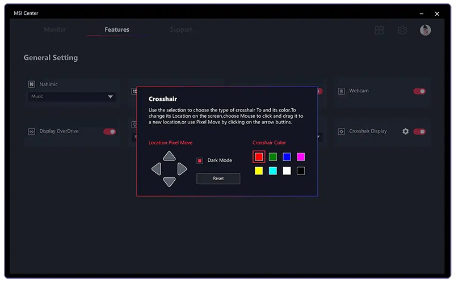The height and width of the screenshot is (281, 454).
Task: Click the left arrow in Location Pixel Move
Action: click(157, 169)
